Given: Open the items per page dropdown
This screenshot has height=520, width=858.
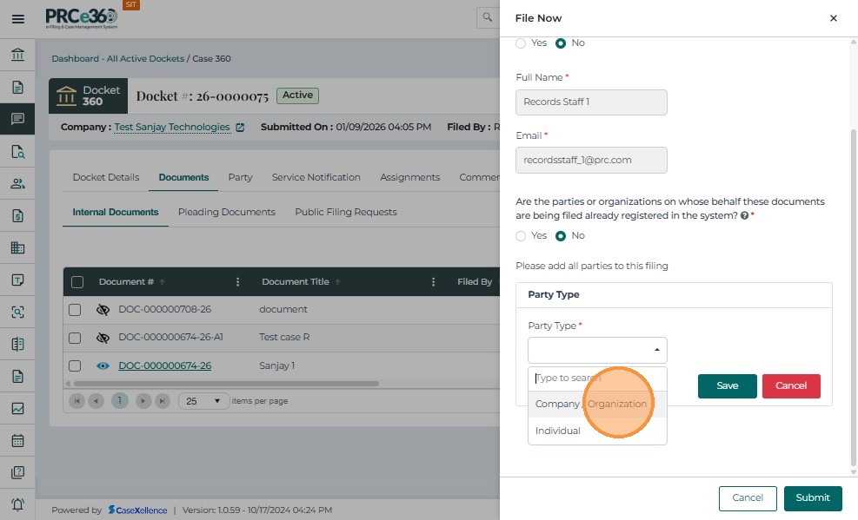Looking at the screenshot, I should [x=203, y=401].
